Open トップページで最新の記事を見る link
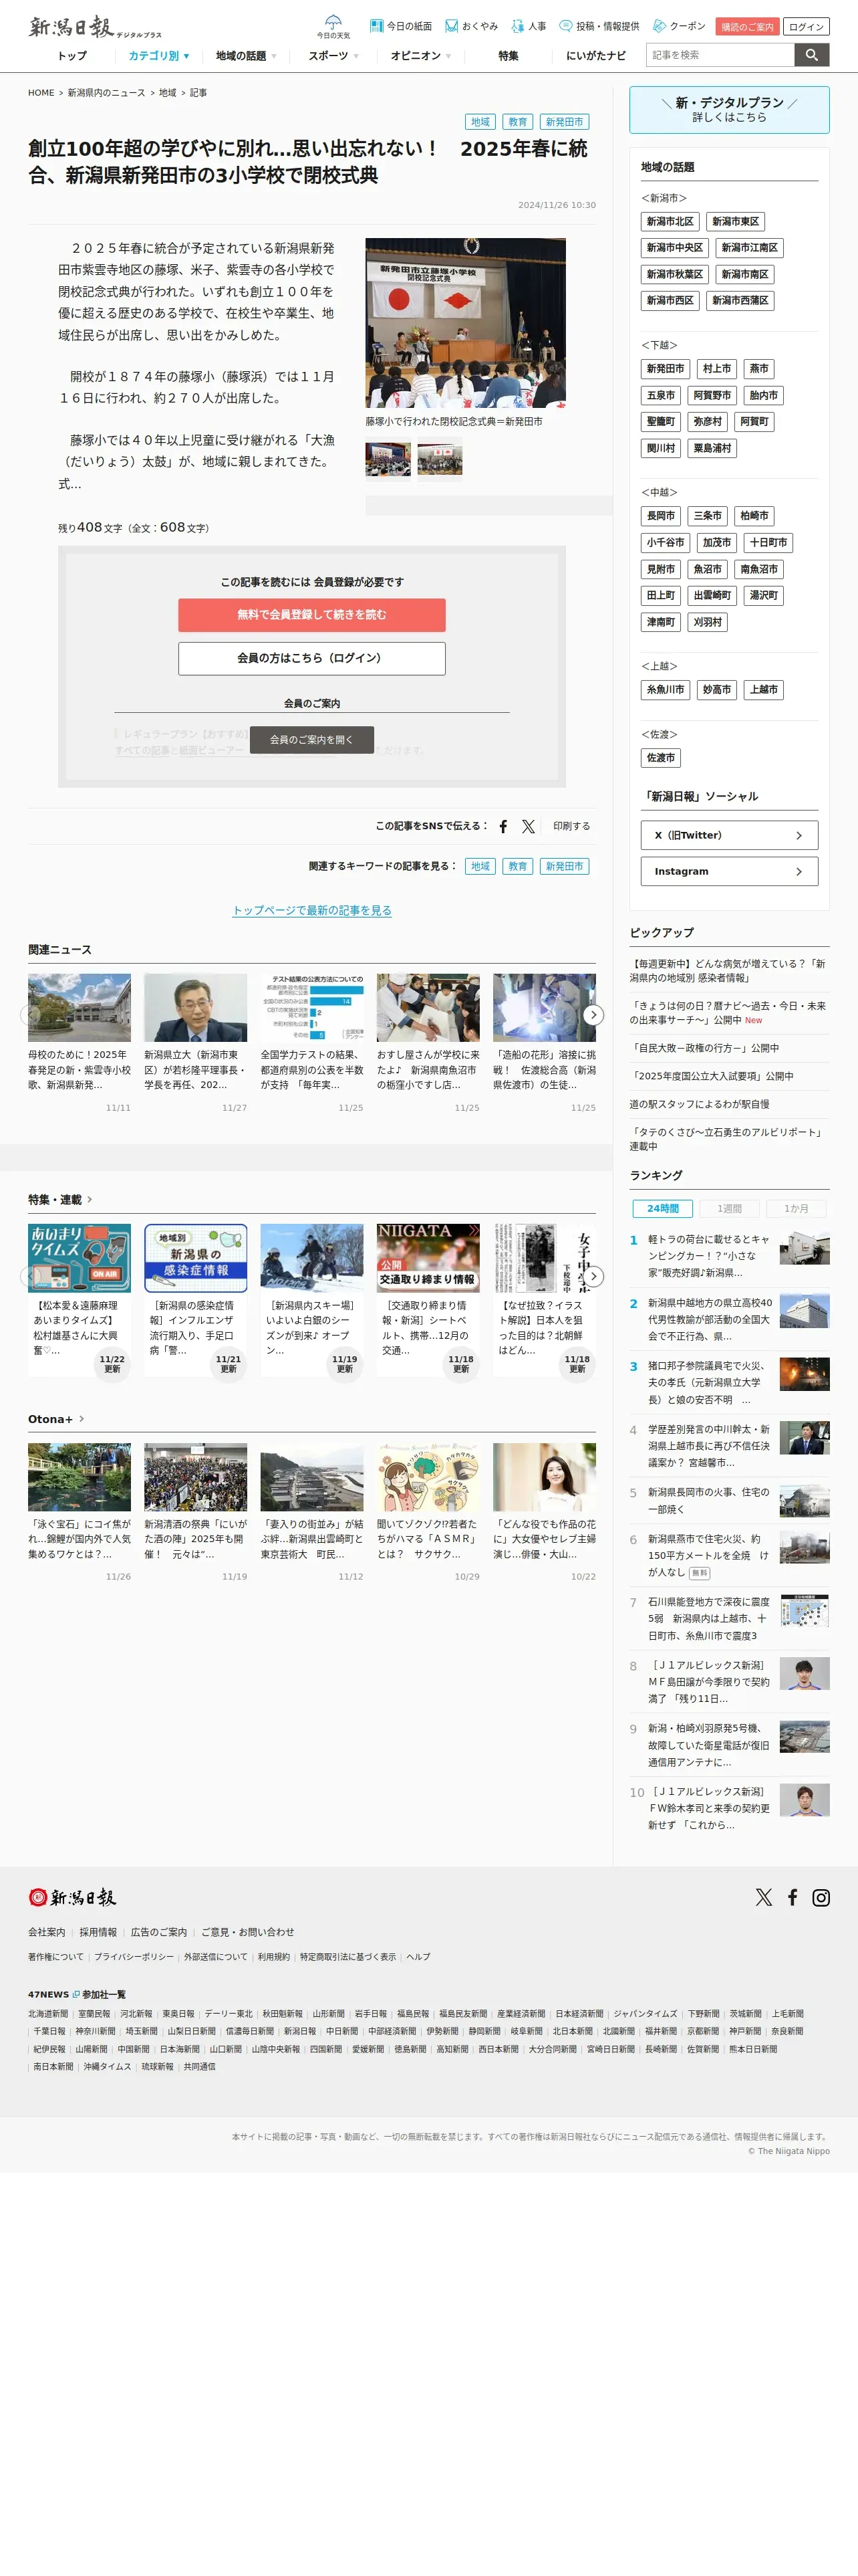 pos(311,910)
